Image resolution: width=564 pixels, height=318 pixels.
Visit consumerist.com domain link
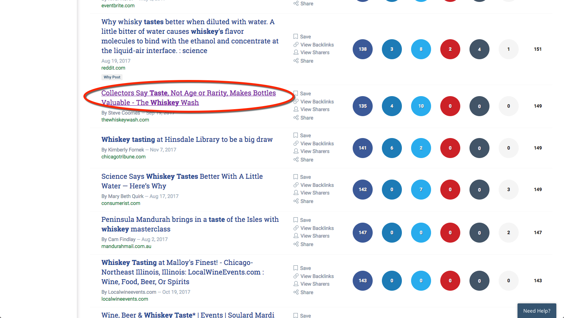[x=121, y=203]
